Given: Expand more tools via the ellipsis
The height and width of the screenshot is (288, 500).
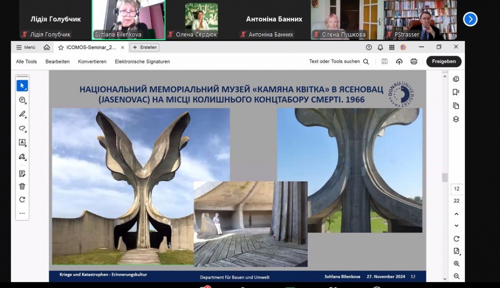Looking at the screenshot, I should point(21,213).
